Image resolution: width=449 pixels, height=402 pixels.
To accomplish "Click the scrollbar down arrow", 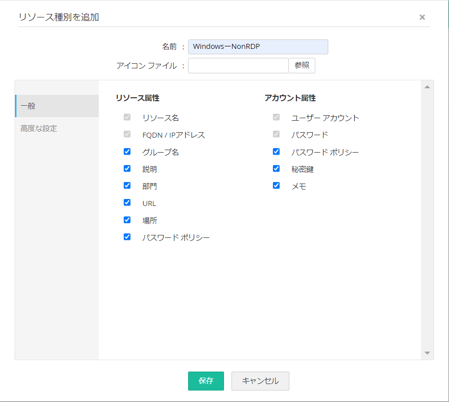I will pos(427,353).
